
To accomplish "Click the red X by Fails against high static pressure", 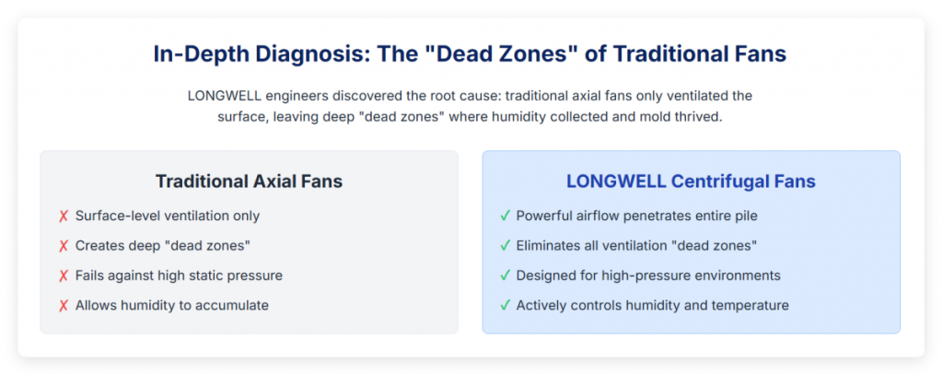I will coord(64,276).
